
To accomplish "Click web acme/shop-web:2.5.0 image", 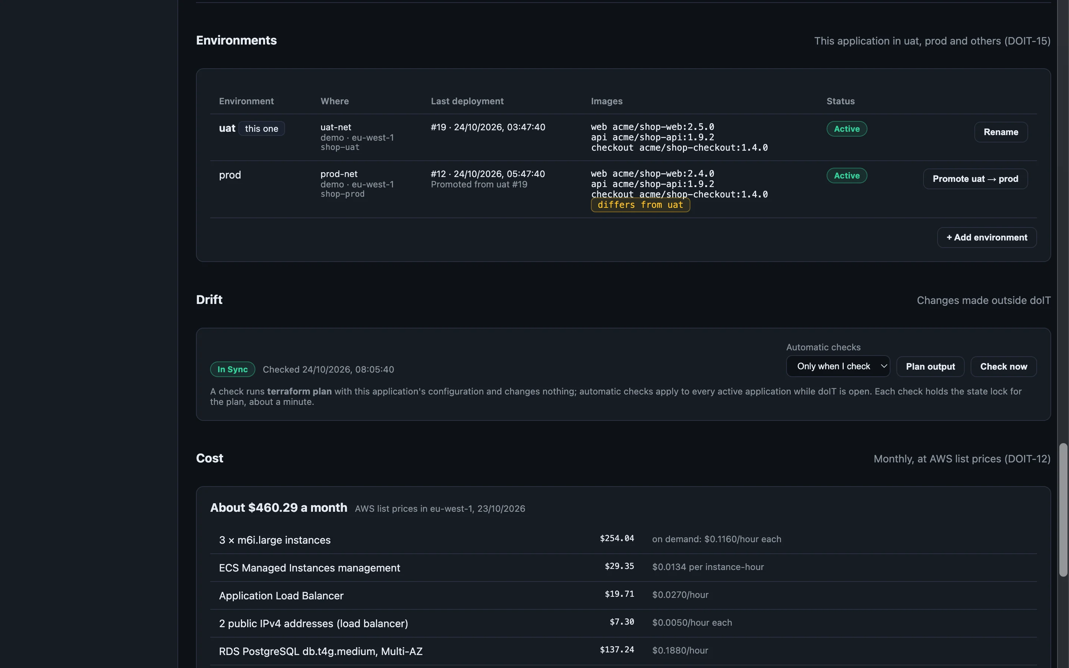I will 653,127.
